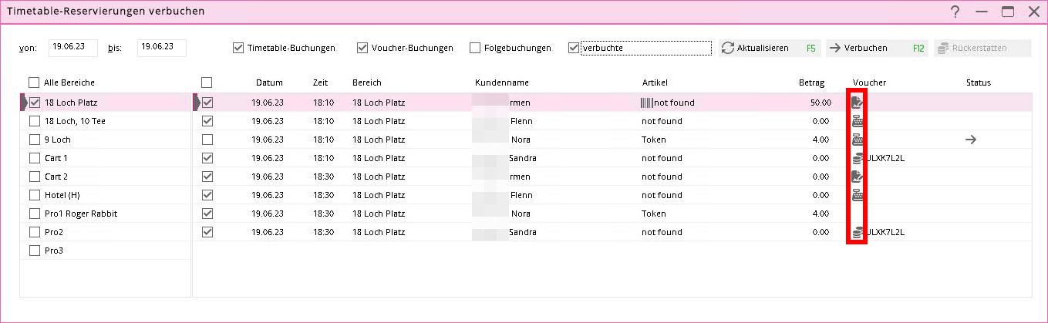Tick the Alle Bereiche checkbox
This screenshot has height=323, width=1048.
click(x=34, y=82)
